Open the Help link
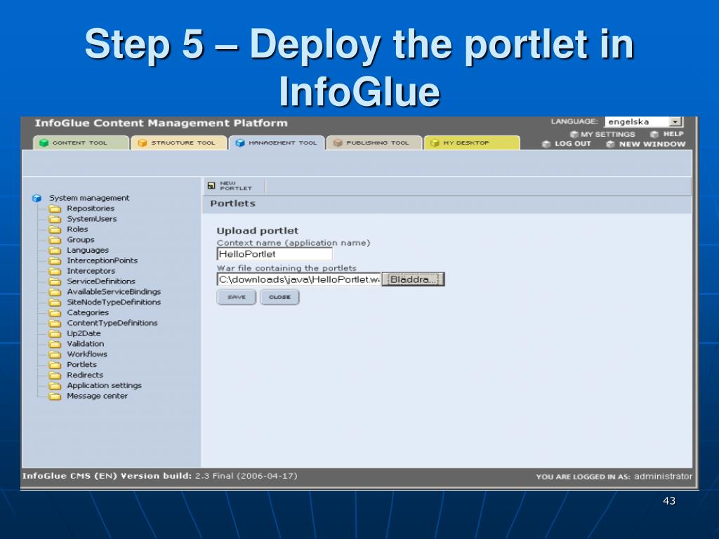The image size is (719, 539). tap(673, 134)
